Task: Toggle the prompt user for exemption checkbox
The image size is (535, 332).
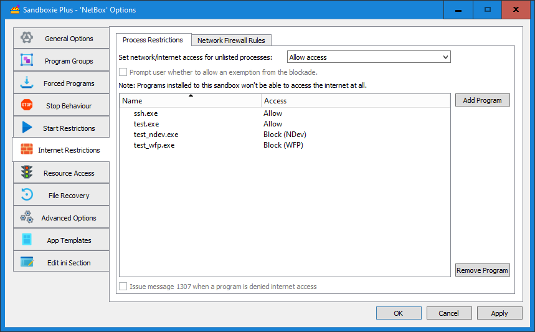Action: coord(123,72)
